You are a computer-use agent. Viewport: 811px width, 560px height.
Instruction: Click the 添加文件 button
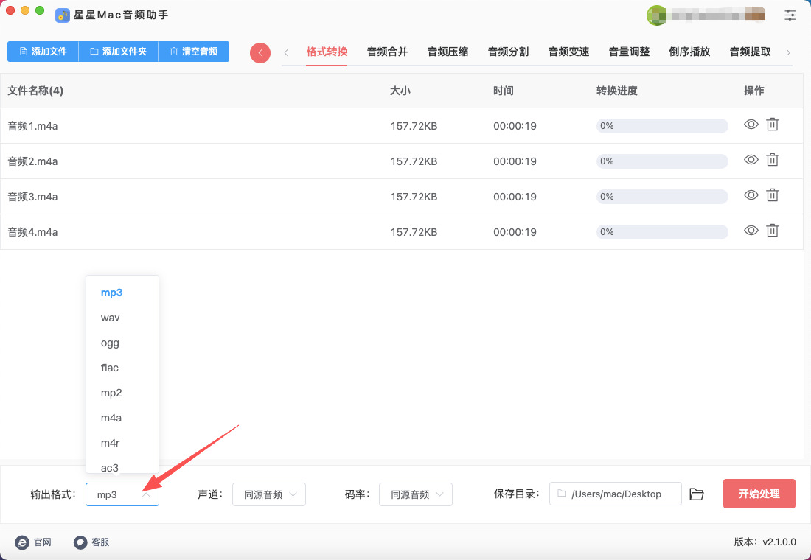point(43,52)
